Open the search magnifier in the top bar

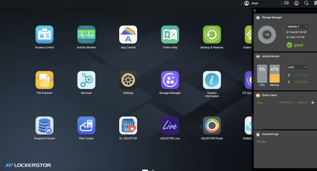[306, 3]
